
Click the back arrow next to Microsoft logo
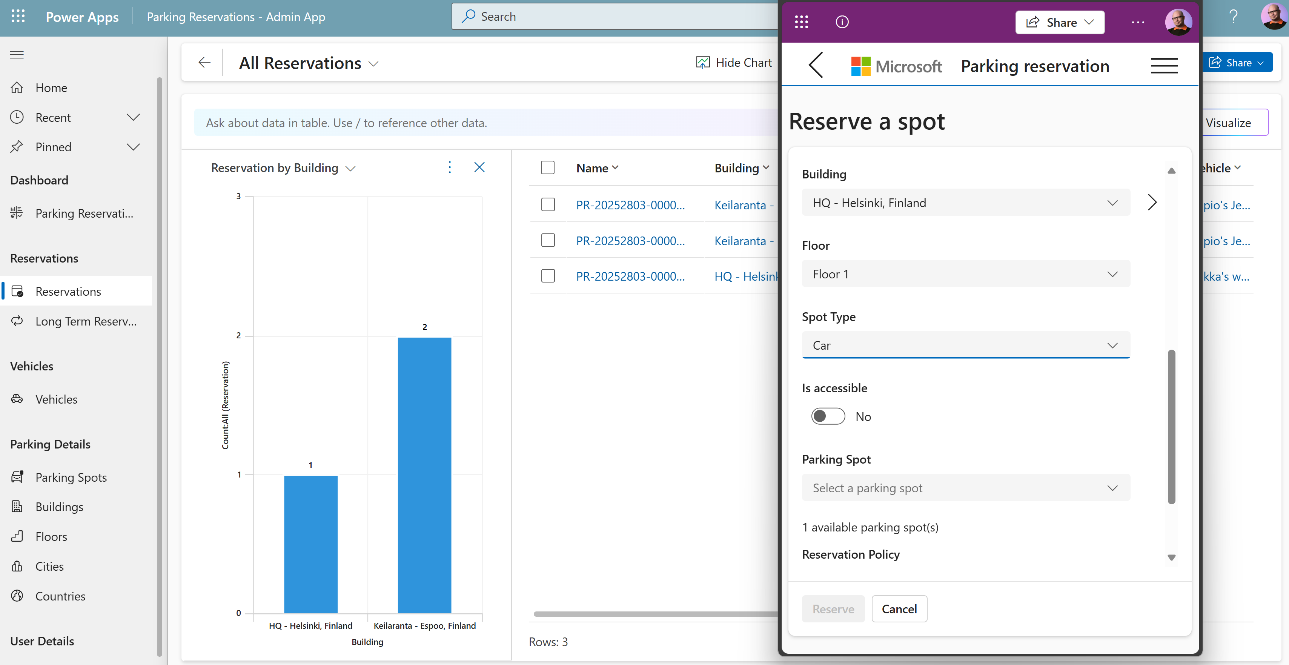coord(816,65)
